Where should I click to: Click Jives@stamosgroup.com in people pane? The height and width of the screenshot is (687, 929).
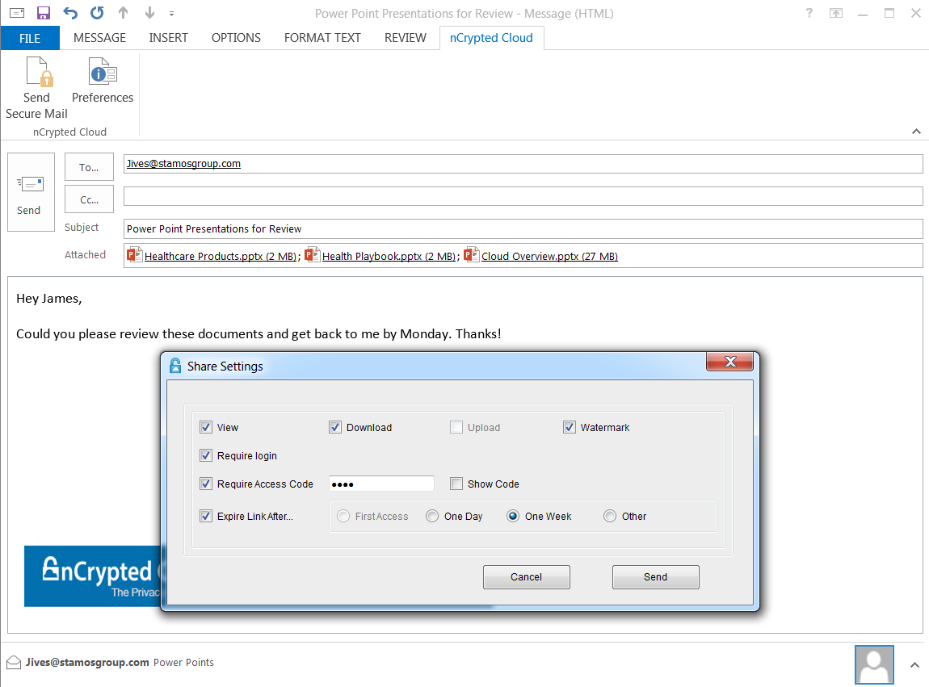[x=87, y=662]
